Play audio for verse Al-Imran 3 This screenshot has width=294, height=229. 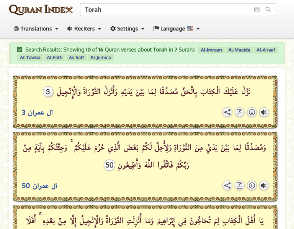(264, 112)
